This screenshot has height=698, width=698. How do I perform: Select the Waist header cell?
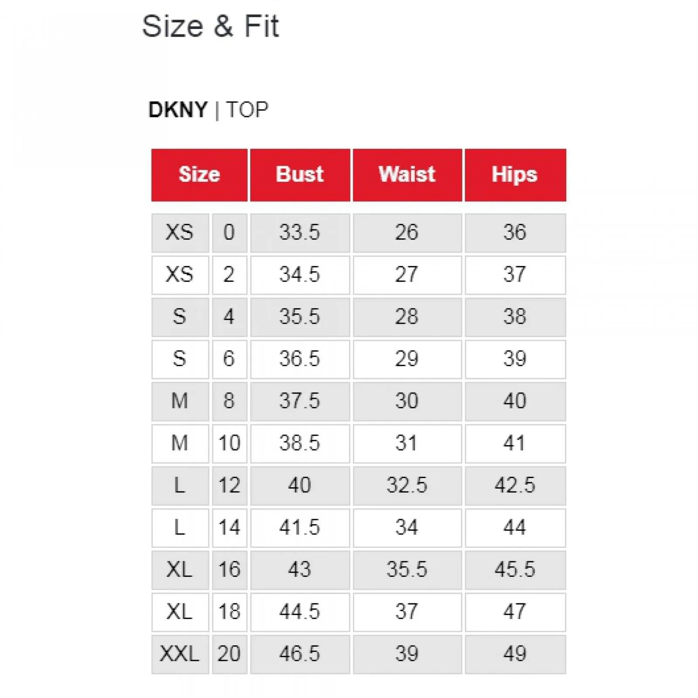pyautogui.click(x=407, y=175)
